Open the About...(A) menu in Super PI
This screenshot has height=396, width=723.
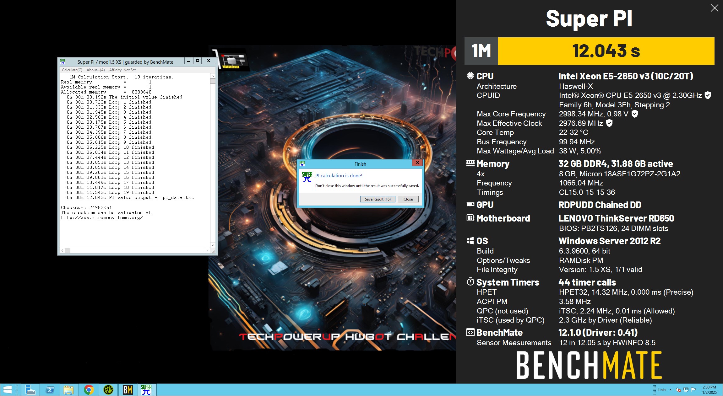point(96,70)
